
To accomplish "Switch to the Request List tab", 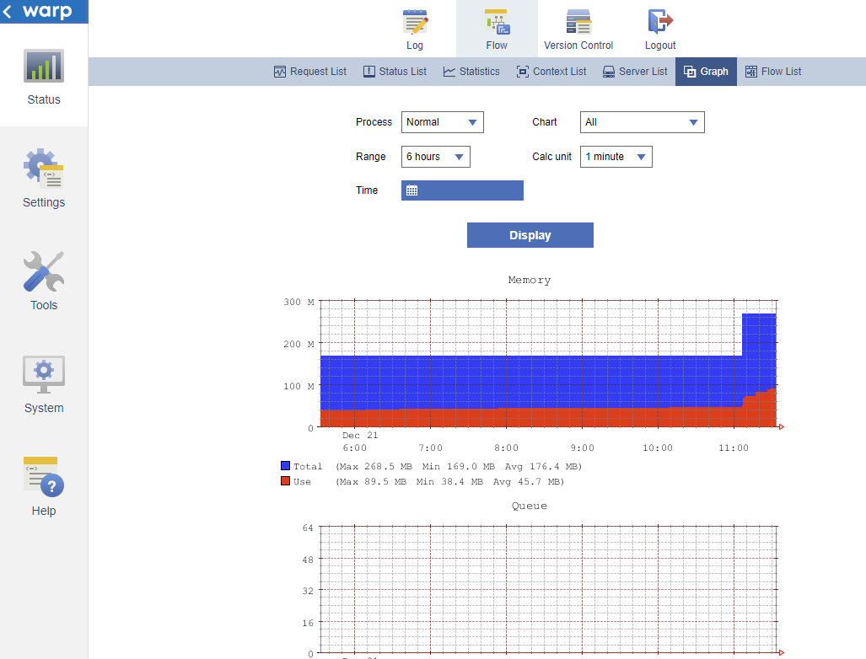I will [x=309, y=71].
